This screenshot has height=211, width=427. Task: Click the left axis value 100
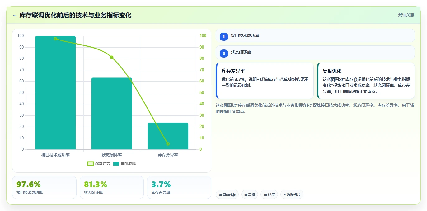point(21,36)
